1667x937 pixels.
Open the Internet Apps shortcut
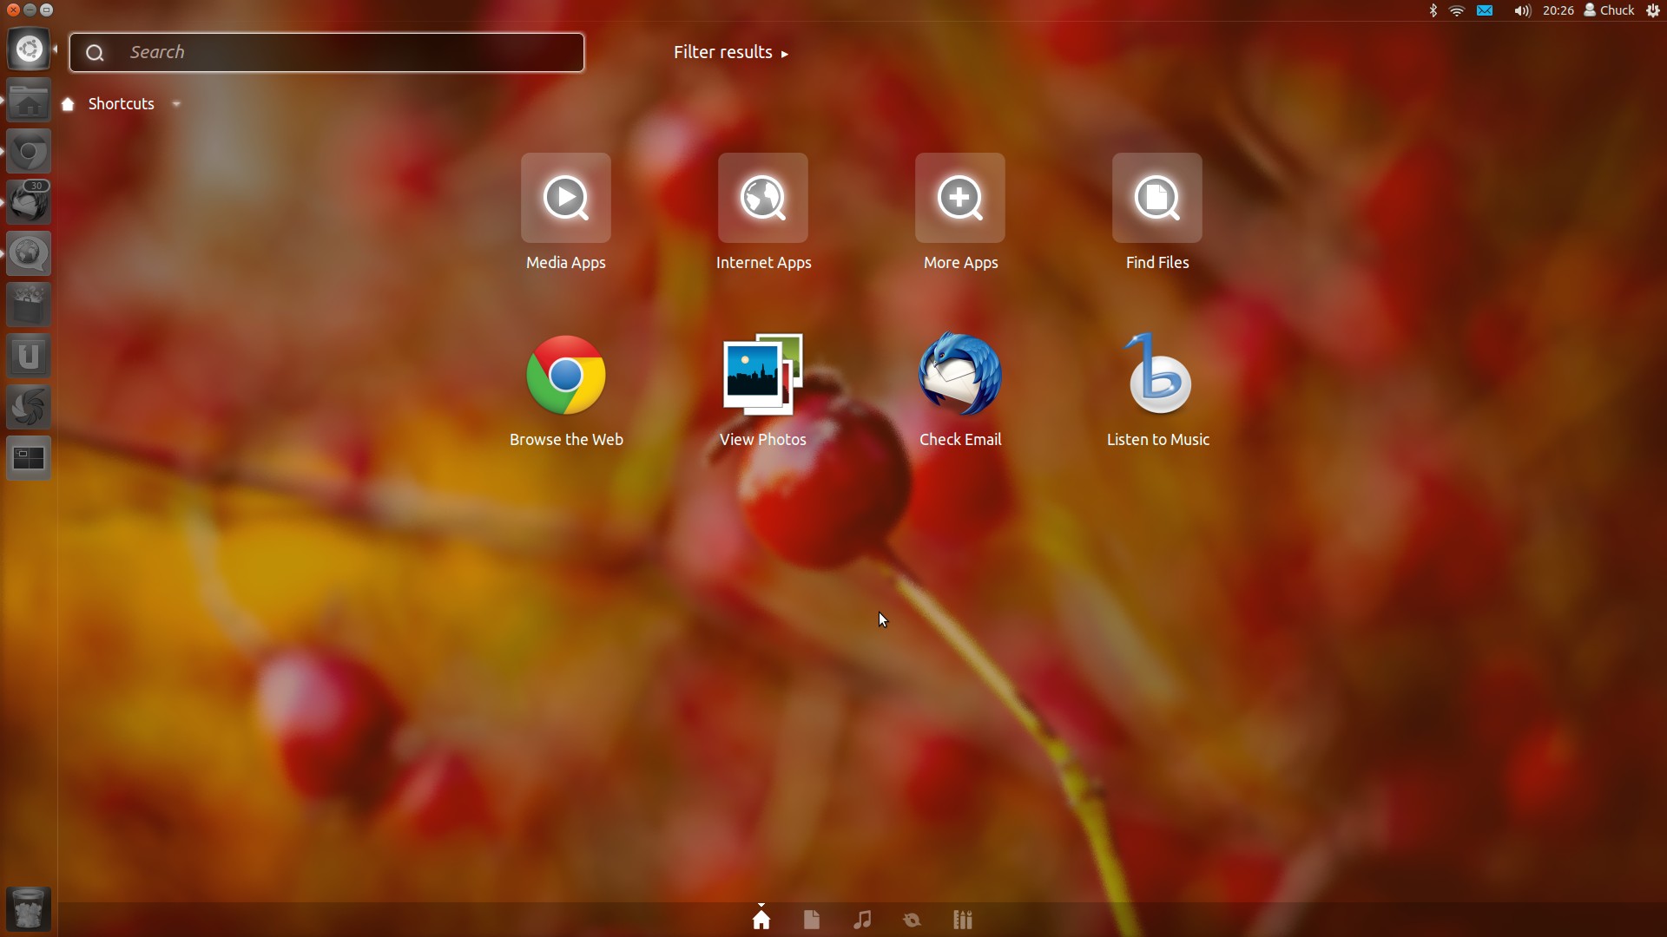coord(762,199)
